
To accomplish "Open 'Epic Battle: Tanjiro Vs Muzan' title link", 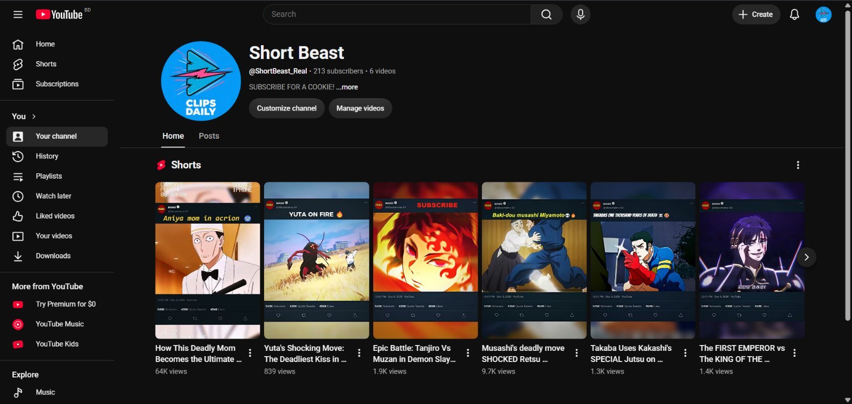I will [414, 354].
